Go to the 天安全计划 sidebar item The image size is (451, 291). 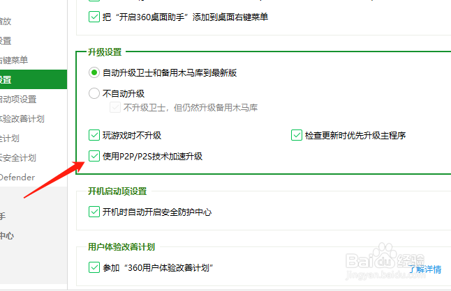coord(18,157)
